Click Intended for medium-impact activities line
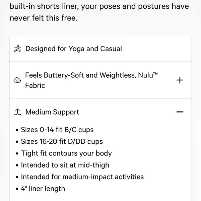 coord(82,177)
